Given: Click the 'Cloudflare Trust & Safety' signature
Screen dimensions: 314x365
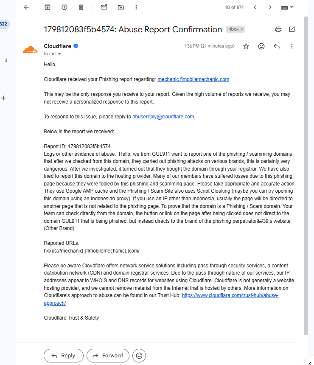Looking at the screenshot, I should coord(71,318).
